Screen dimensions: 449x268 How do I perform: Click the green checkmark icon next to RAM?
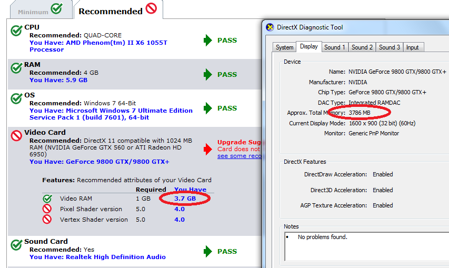tap(16, 67)
